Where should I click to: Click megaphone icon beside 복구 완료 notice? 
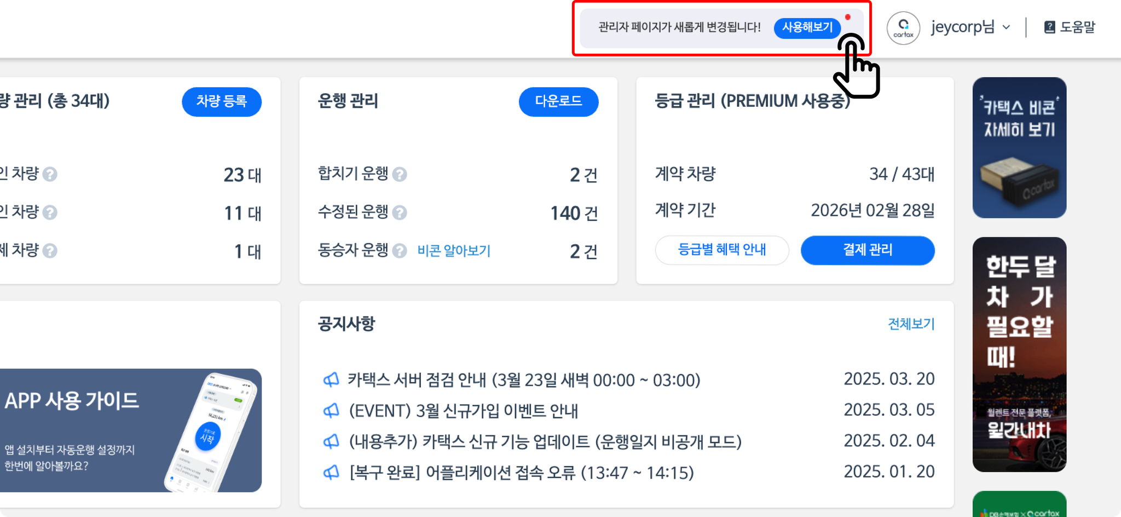pos(331,472)
